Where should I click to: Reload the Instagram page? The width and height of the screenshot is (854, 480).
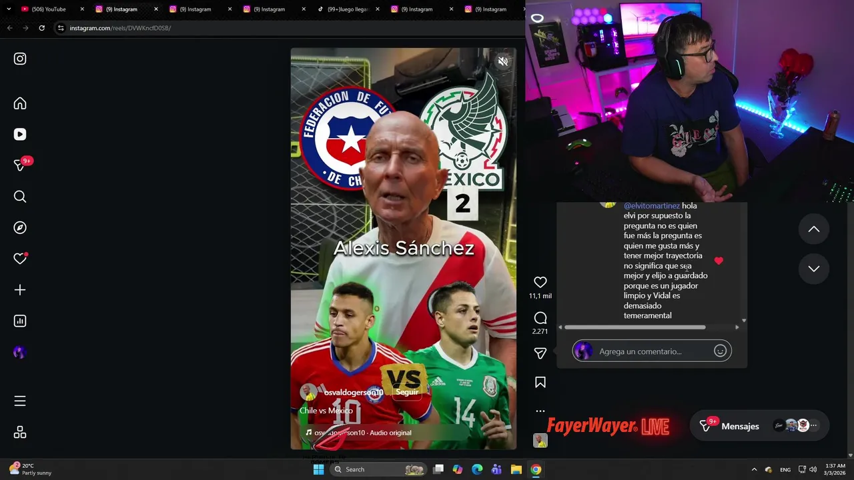(41, 28)
